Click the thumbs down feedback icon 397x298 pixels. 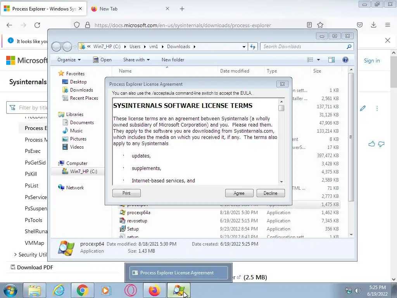pyautogui.click(x=381, y=144)
